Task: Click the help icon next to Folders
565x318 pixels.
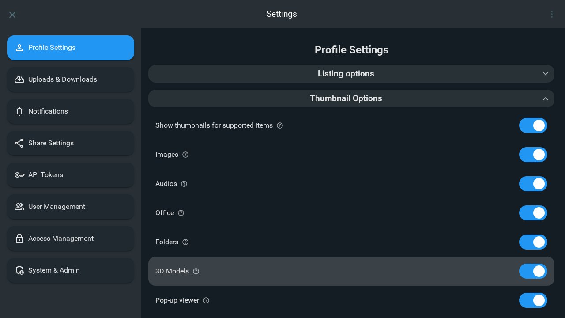Action: pyautogui.click(x=185, y=242)
